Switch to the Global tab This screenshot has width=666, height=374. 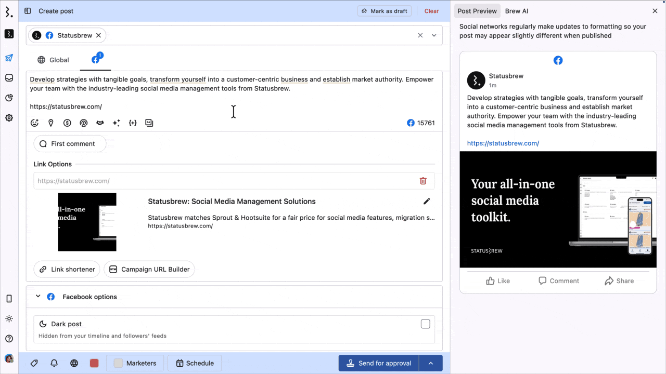point(53,60)
